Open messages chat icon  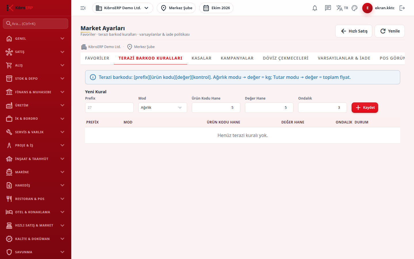[328, 8]
